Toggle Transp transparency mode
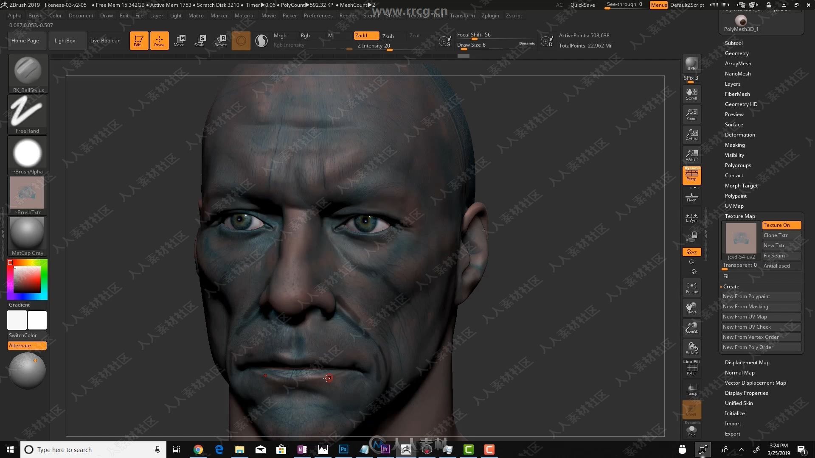 [691, 389]
